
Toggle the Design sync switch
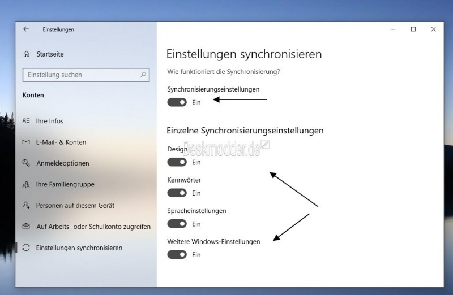[x=177, y=162]
